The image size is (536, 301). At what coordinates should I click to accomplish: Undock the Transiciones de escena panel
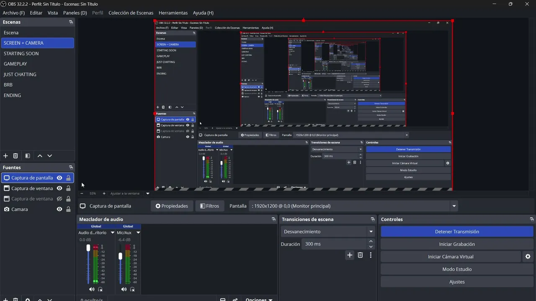click(x=373, y=219)
